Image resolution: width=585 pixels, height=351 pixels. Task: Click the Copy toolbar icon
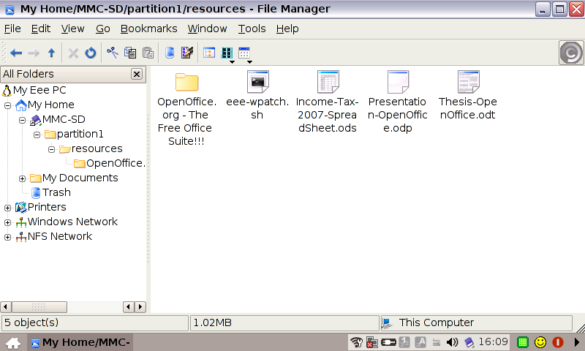click(x=130, y=53)
